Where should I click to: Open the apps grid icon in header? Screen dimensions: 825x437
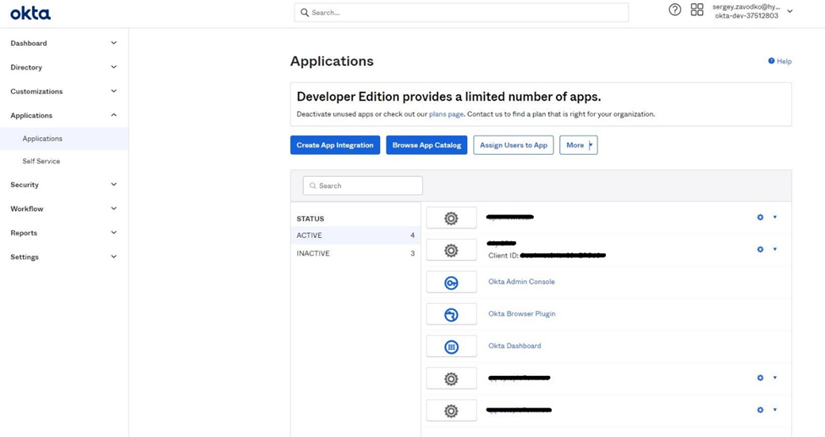click(697, 9)
